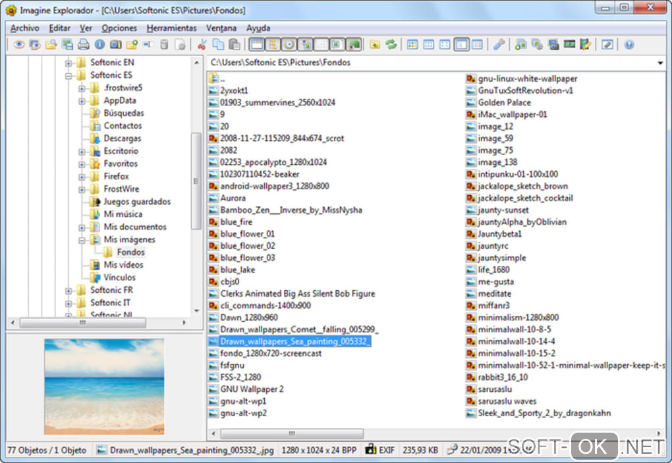The width and height of the screenshot is (672, 463).
Task: Click folder tree scroll-down arrow
Action: tap(197, 311)
